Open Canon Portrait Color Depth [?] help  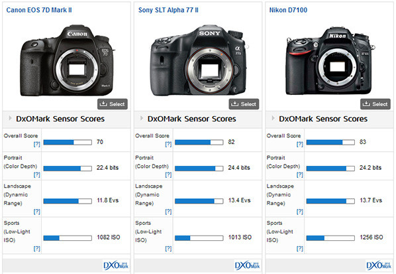point(37,175)
